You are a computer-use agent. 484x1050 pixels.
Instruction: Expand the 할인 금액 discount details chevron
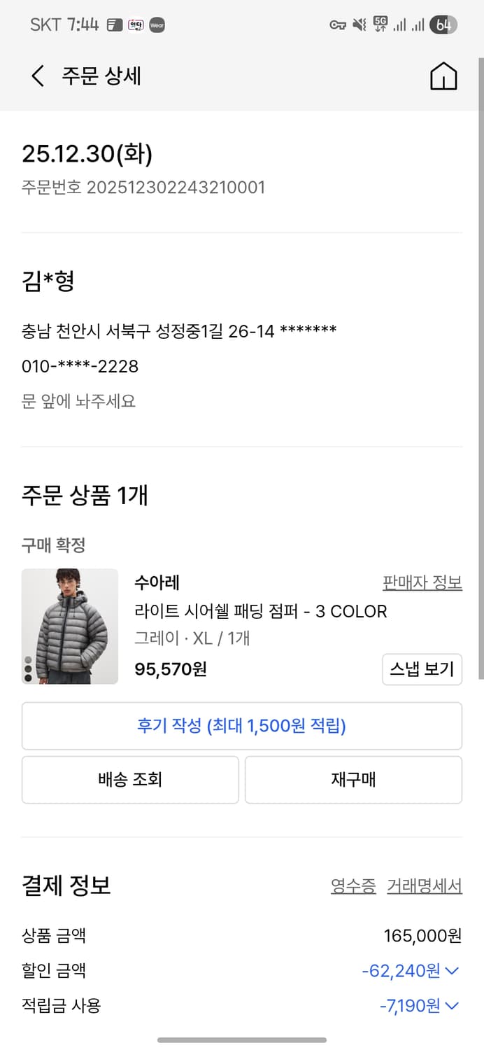(451, 971)
